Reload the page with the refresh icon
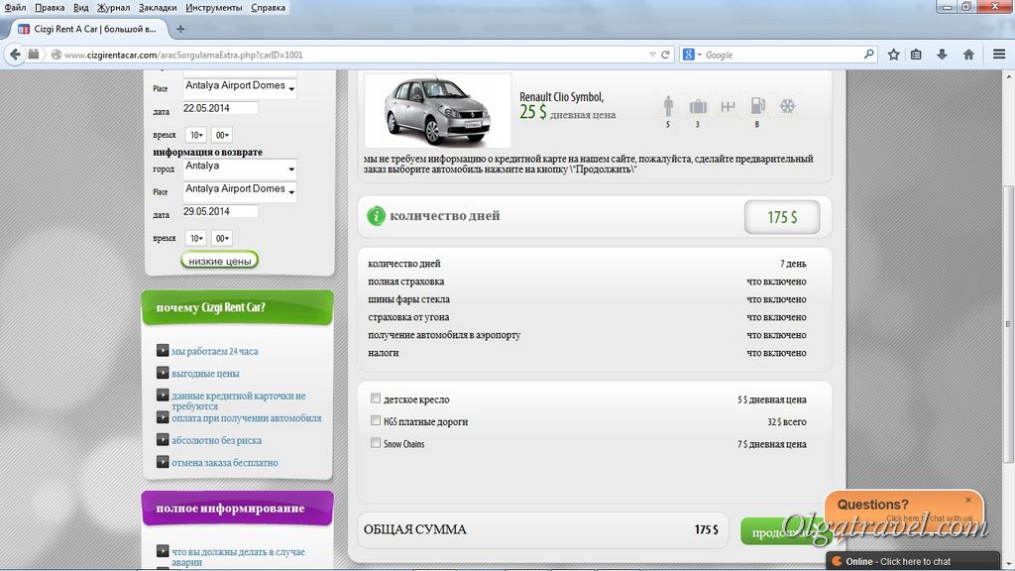The height and width of the screenshot is (571, 1015). pyautogui.click(x=666, y=55)
